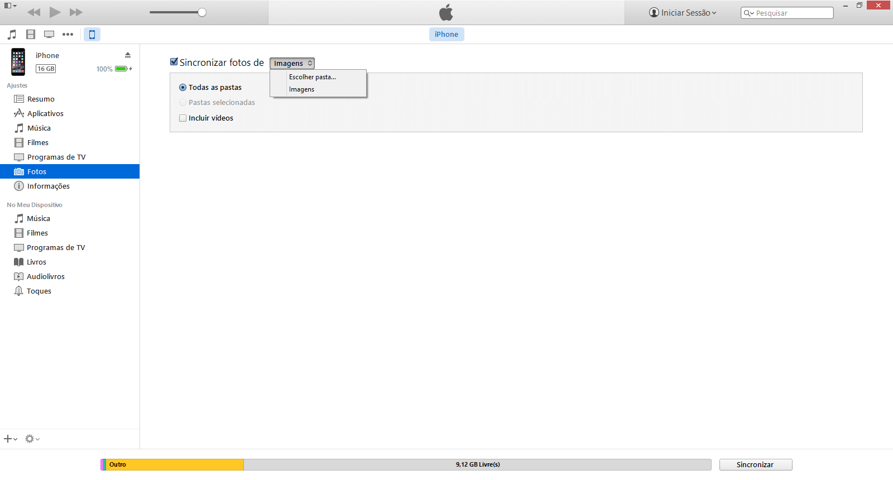
Task: Click the Livros book icon
Action: click(x=18, y=262)
